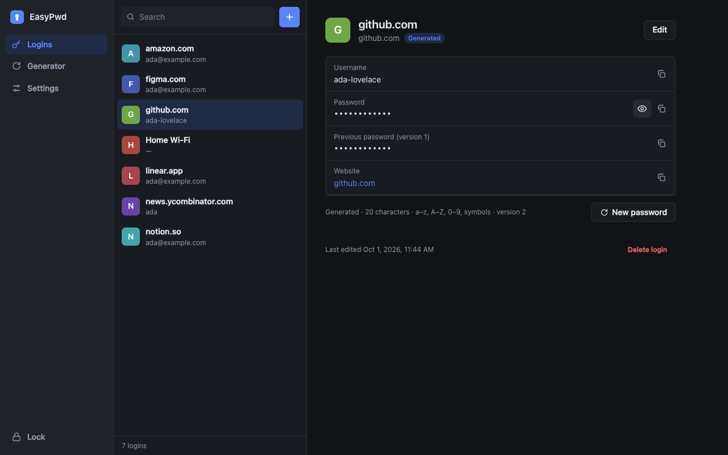This screenshot has height=455, width=728.
Task: Select the figma.com login entry
Action: pos(210,84)
